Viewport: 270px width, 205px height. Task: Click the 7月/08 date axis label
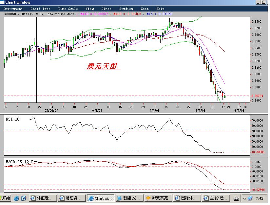click(x=154, y=110)
